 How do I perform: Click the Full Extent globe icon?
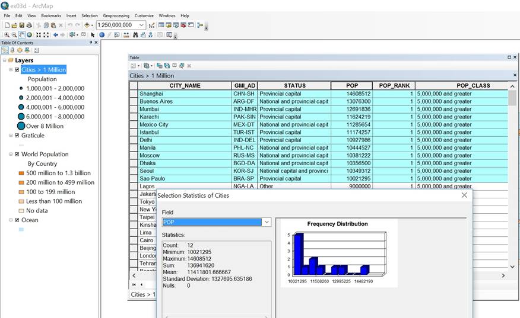pos(29,35)
